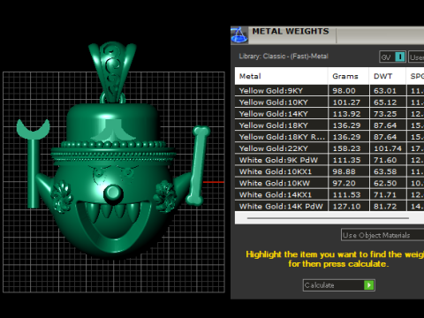Viewport: 424px width, 318px height.
Task: Click the 63.58 DWT value
Action: click(x=385, y=171)
